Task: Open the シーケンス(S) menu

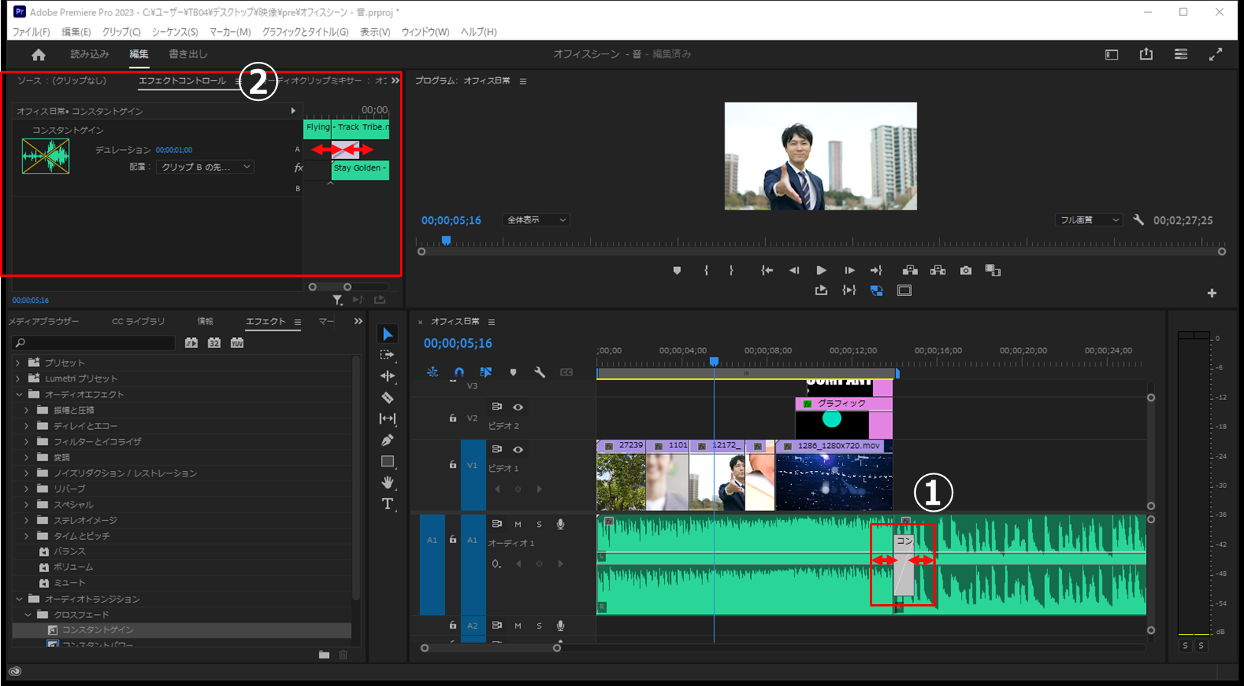Action: coord(174,32)
